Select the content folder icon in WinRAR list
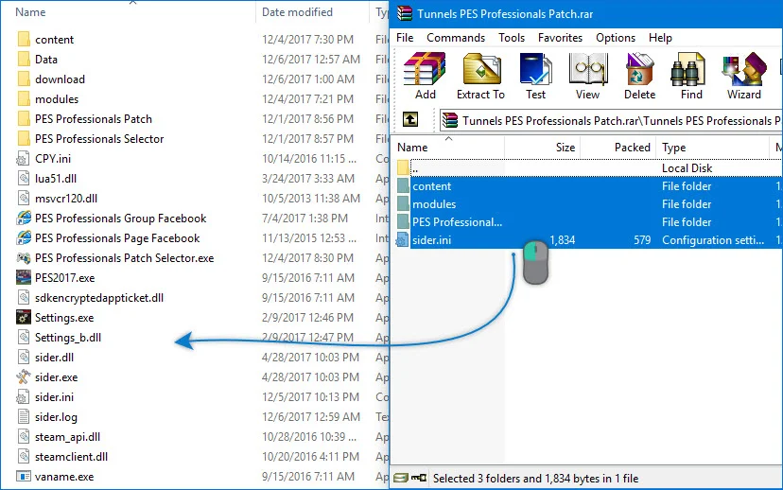 (404, 185)
